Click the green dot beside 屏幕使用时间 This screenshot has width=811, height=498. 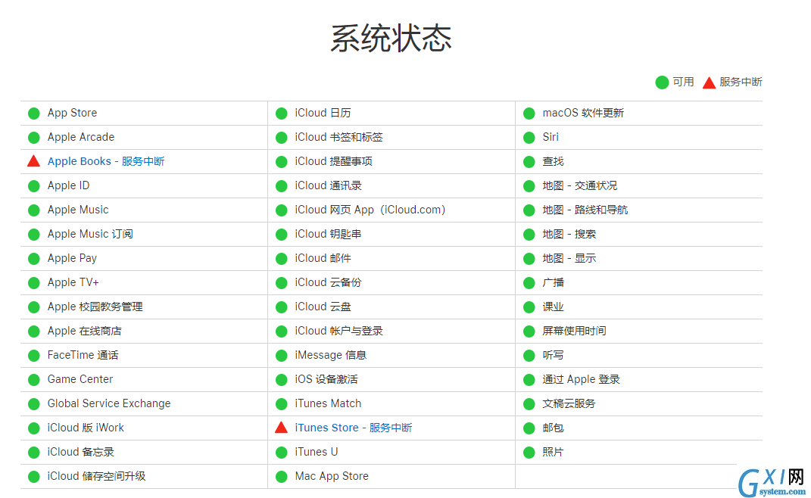click(x=529, y=331)
